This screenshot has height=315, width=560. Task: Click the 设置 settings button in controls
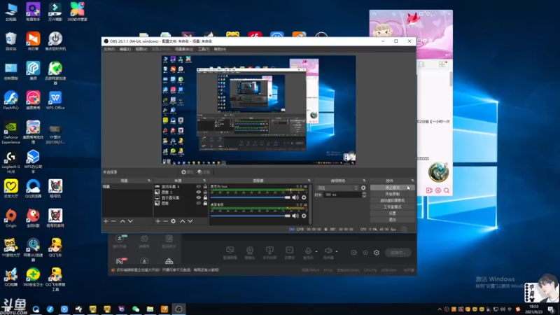[x=392, y=213]
